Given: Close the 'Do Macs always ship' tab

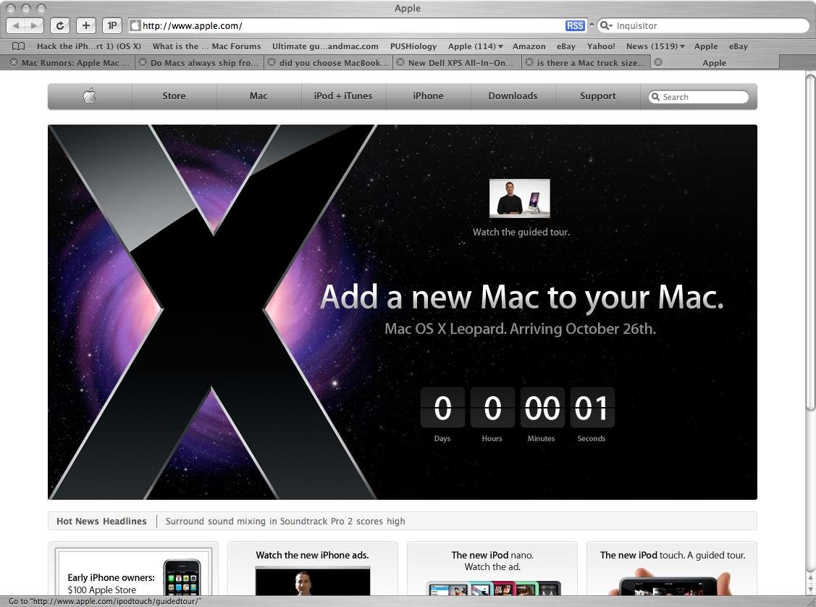Looking at the screenshot, I should pyautogui.click(x=143, y=62).
